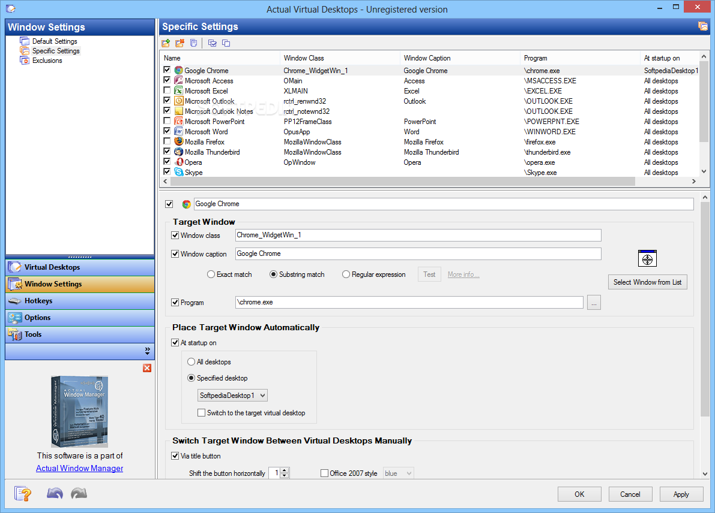
Task: Click the Window caption text field
Action: click(x=418, y=254)
